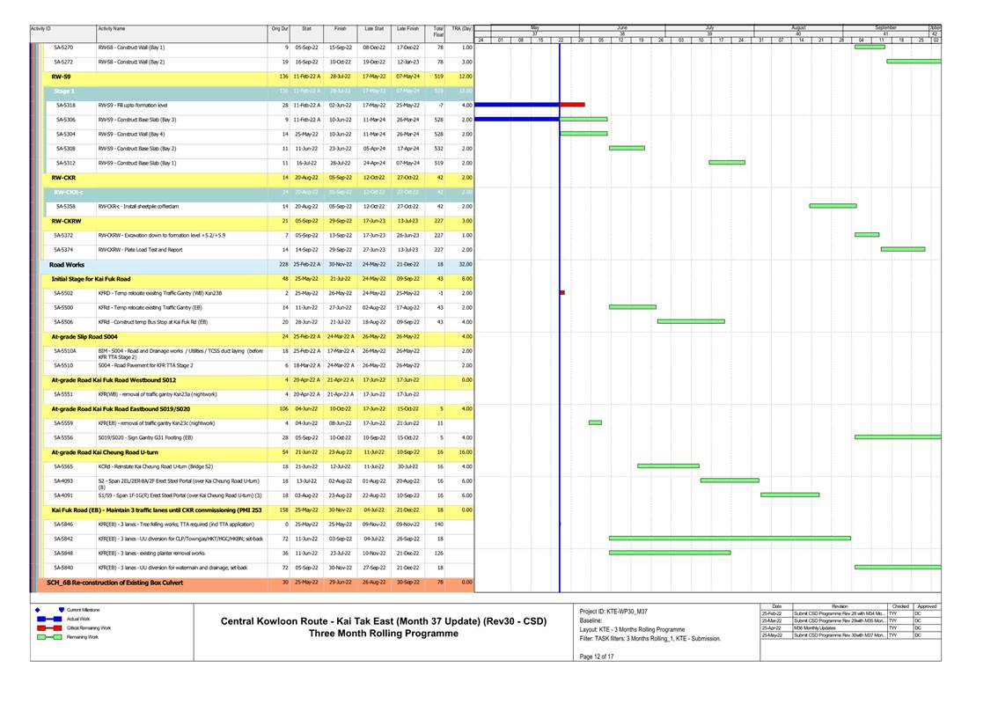Image resolution: width=998 pixels, height=704 pixels.
Task: Click the blue data date line in the Gantt chart
Action: pos(560,396)
